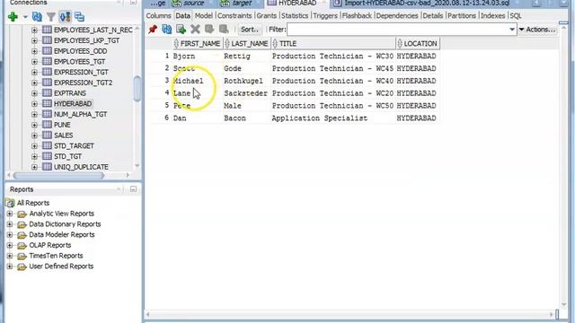Open the Grants tab

266,16
